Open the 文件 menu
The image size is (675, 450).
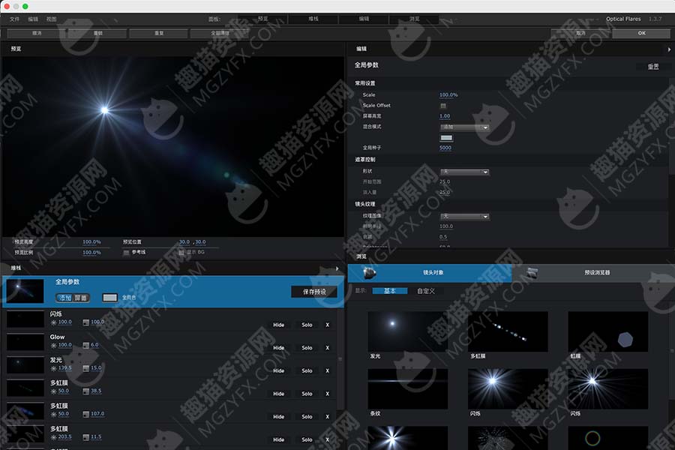pyautogui.click(x=15, y=19)
